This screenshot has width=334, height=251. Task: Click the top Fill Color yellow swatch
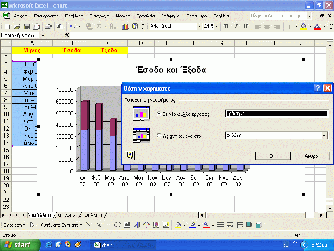pos(304,26)
